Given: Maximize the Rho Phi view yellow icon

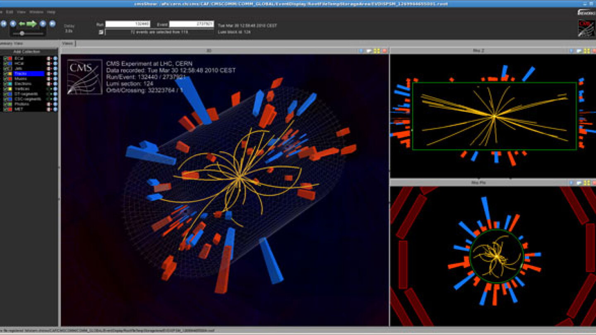Looking at the screenshot, I should pos(586,182).
